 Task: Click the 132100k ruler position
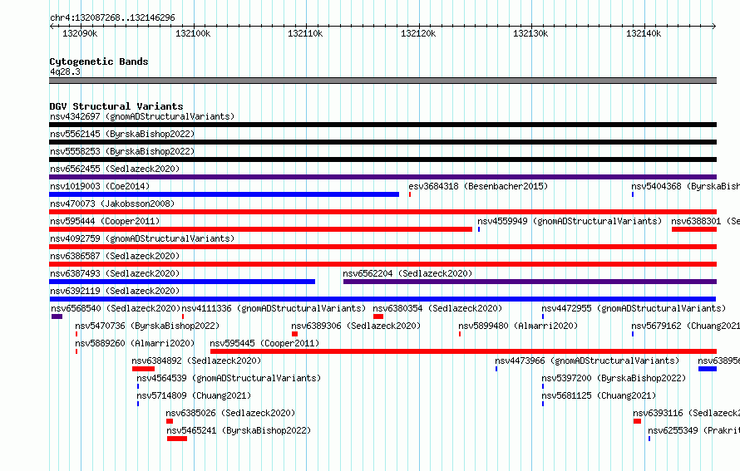pos(193,33)
